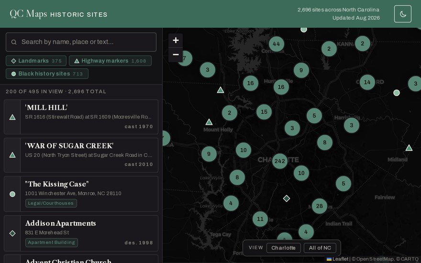Open "The Kissing Case" site card
421x263 pixels.
pos(81,194)
